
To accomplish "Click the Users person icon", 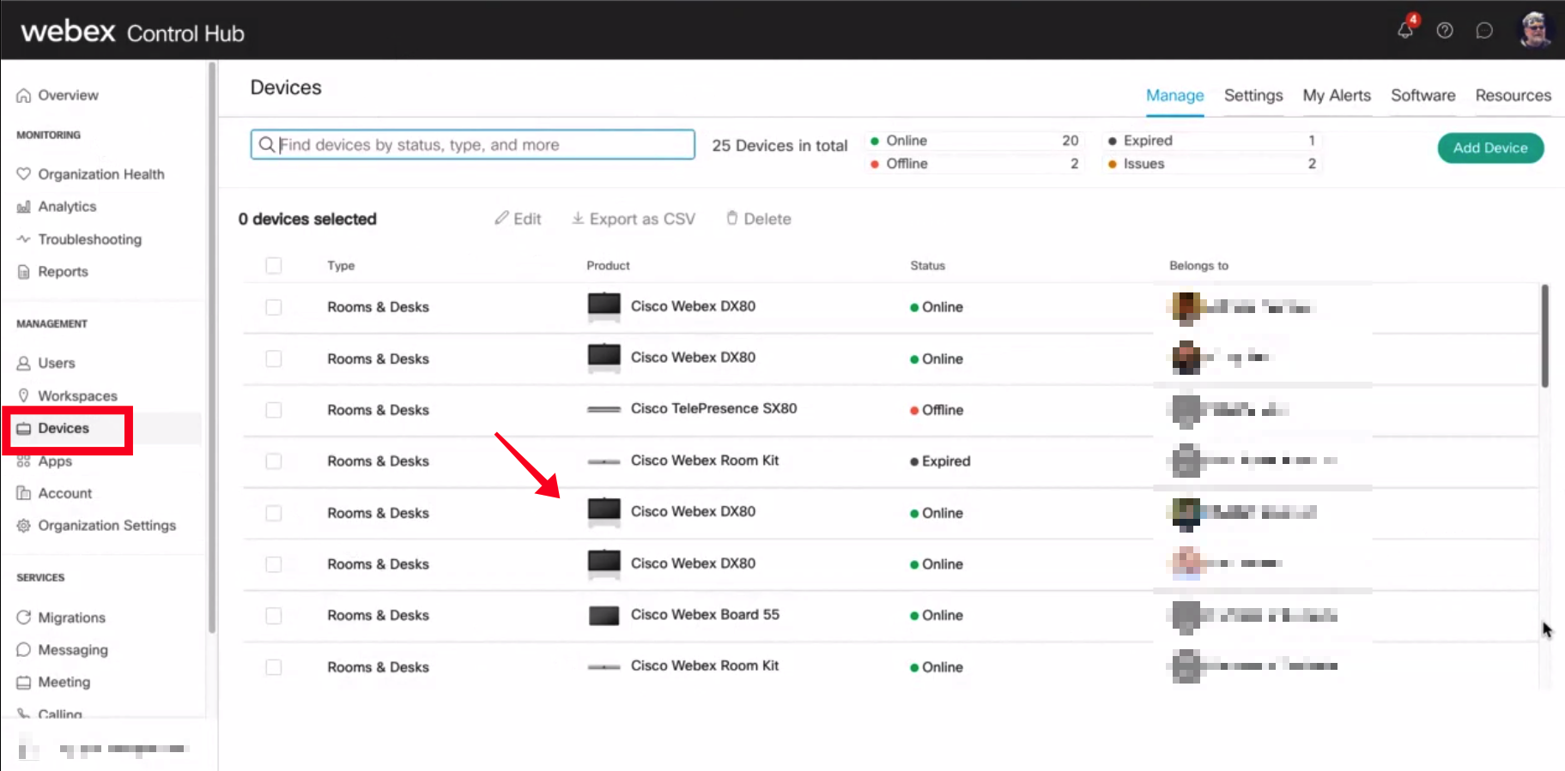I will coord(24,364).
